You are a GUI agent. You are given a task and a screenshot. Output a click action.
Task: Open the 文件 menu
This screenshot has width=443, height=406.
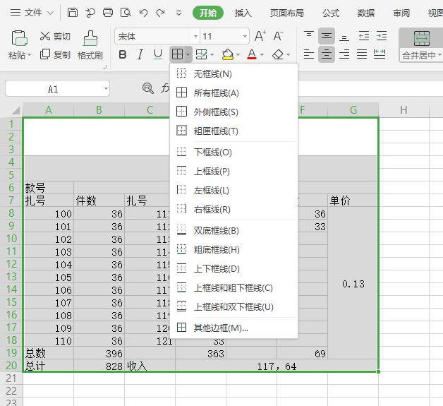[32, 13]
